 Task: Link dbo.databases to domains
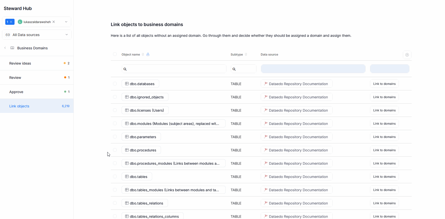click(x=384, y=84)
